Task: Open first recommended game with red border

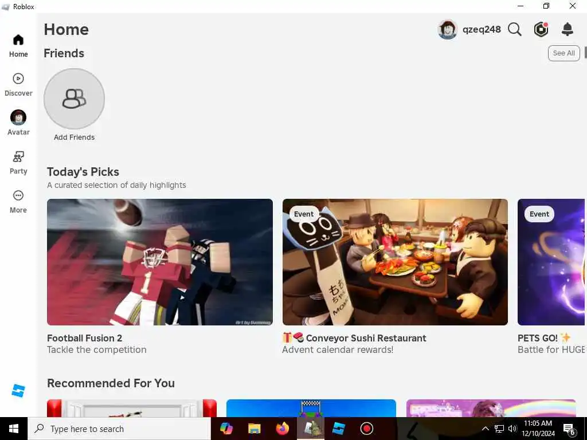Action: (x=132, y=408)
